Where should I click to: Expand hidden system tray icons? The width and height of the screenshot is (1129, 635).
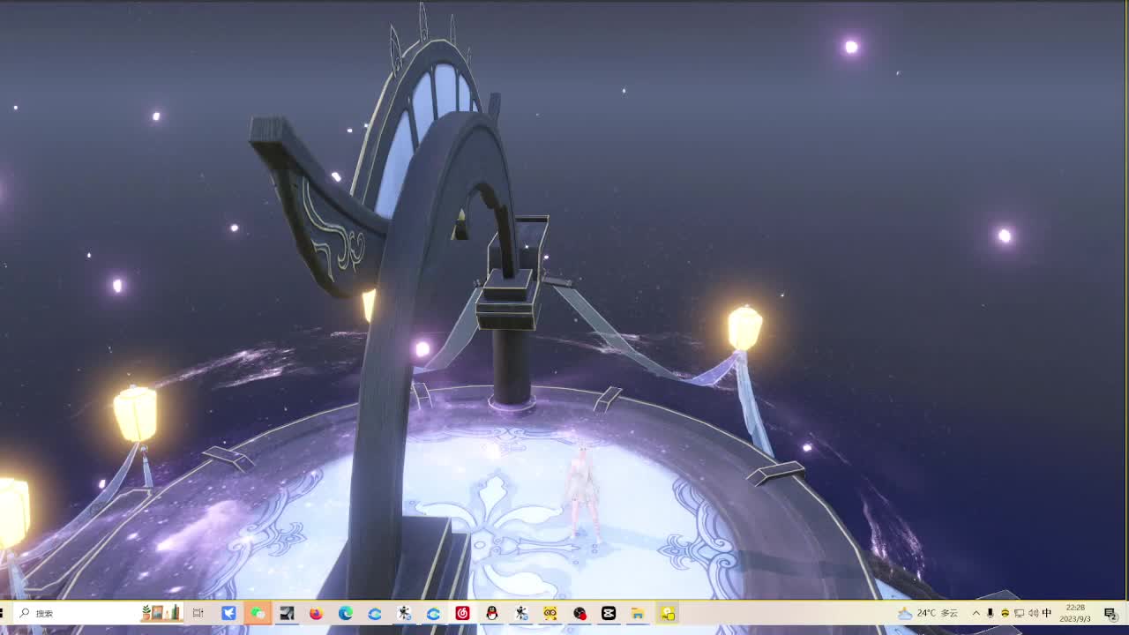tap(976, 613)
